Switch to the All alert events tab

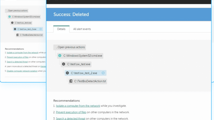point(82,29)
